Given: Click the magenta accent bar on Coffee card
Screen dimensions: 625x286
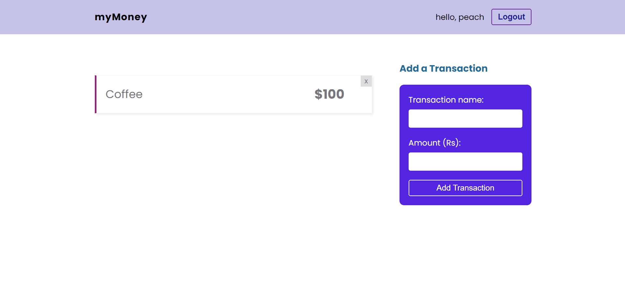Looking at the screenshot, I should pos(95,94).
